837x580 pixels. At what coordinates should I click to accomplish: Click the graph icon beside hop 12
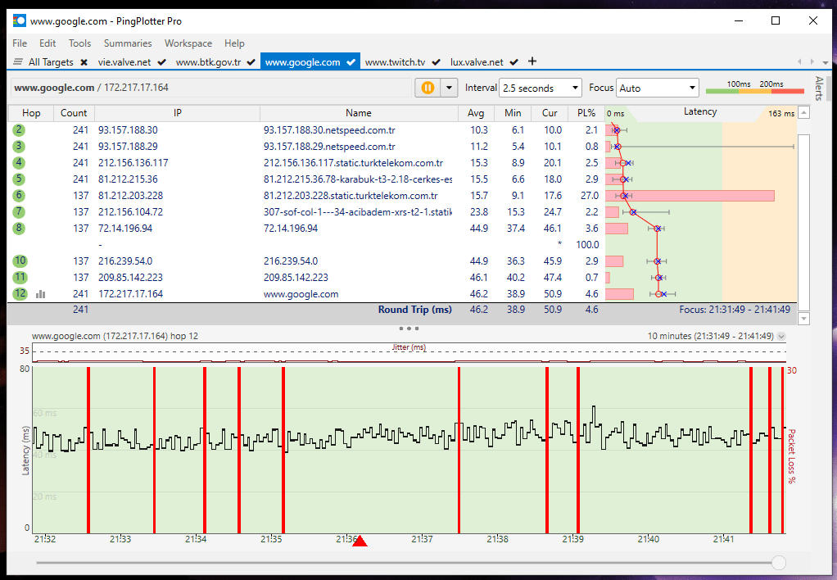pyautogui.click(x=41, y=294)
